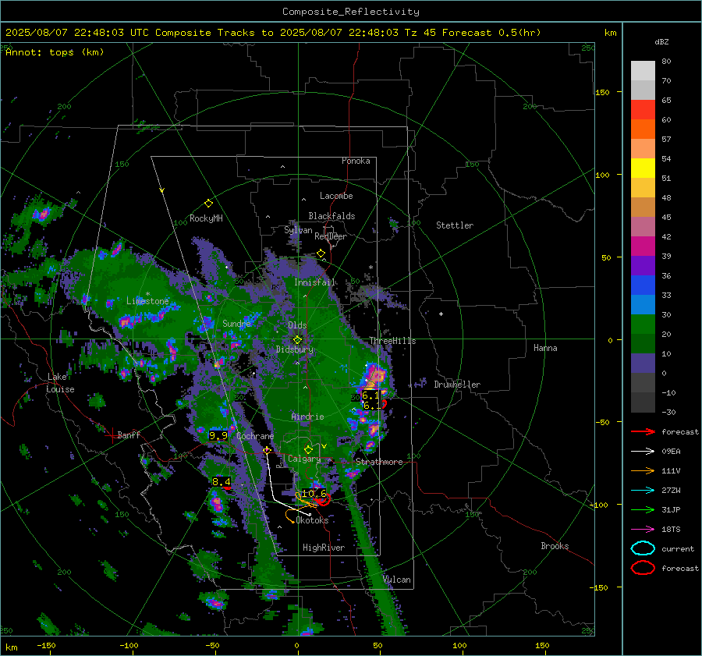Click the storm top label 10.6
This screenshot has height=656, width=702.
pyautogui.click(x=314, y=494)
